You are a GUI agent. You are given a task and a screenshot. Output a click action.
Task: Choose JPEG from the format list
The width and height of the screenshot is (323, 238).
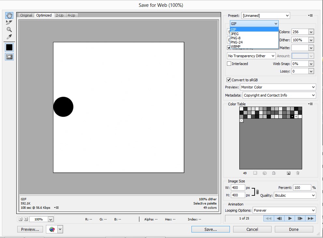pos(254,34)
